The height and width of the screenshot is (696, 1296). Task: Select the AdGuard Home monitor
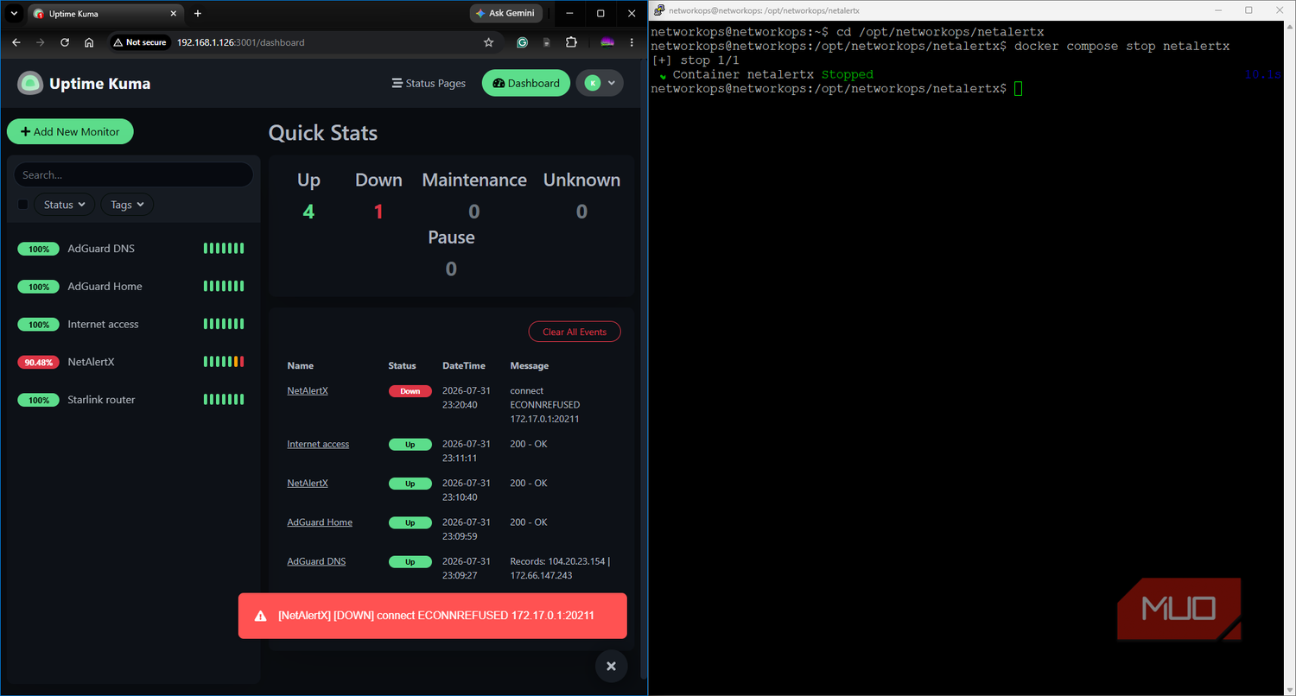131,286
